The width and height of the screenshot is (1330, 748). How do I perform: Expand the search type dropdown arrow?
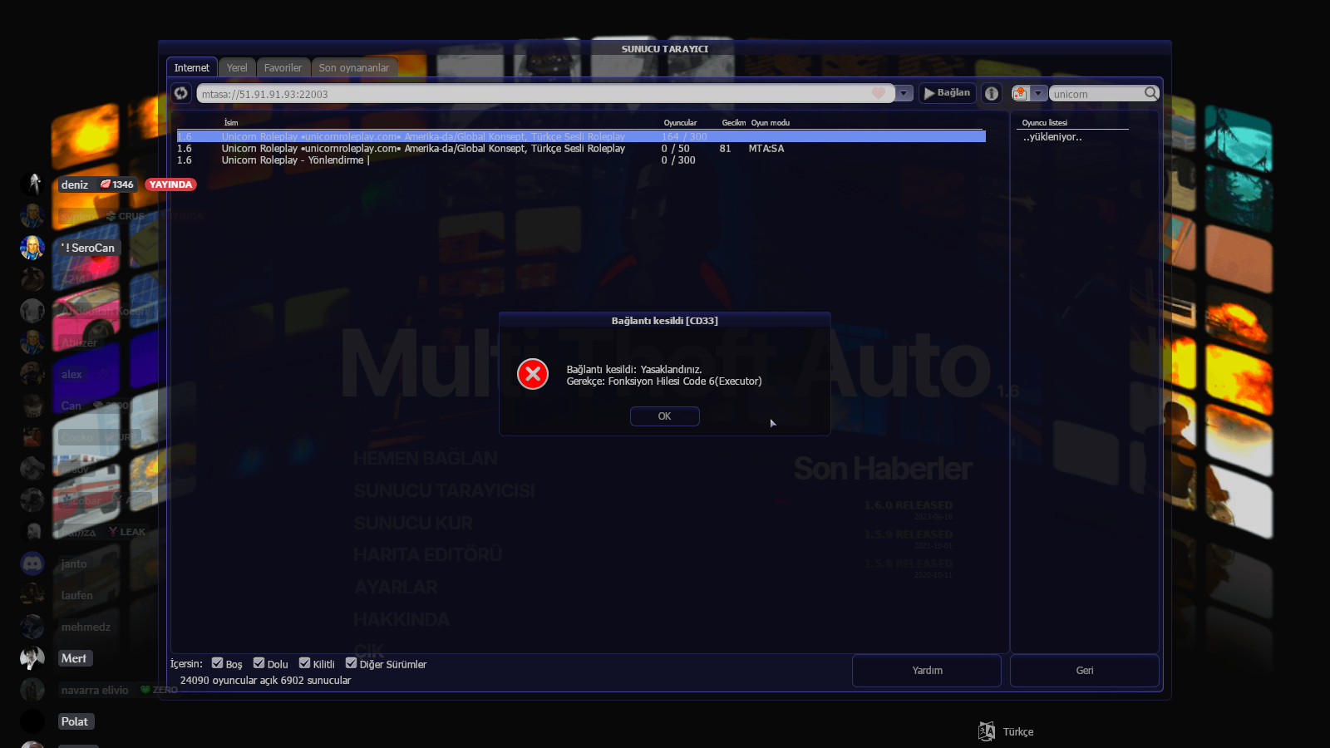[1039, 93]
